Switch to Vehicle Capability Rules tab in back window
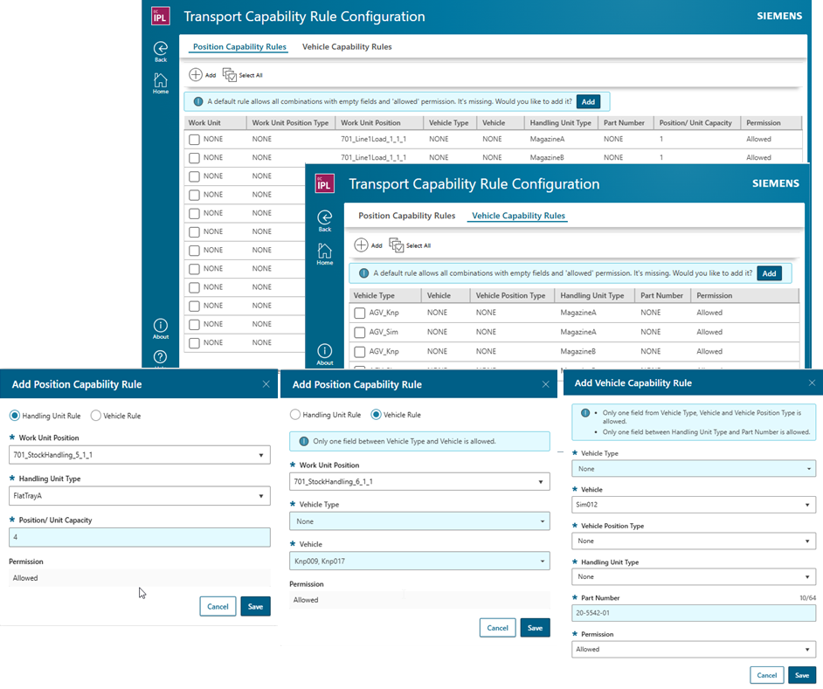The image size is (823, 689). tap(347, 46)
